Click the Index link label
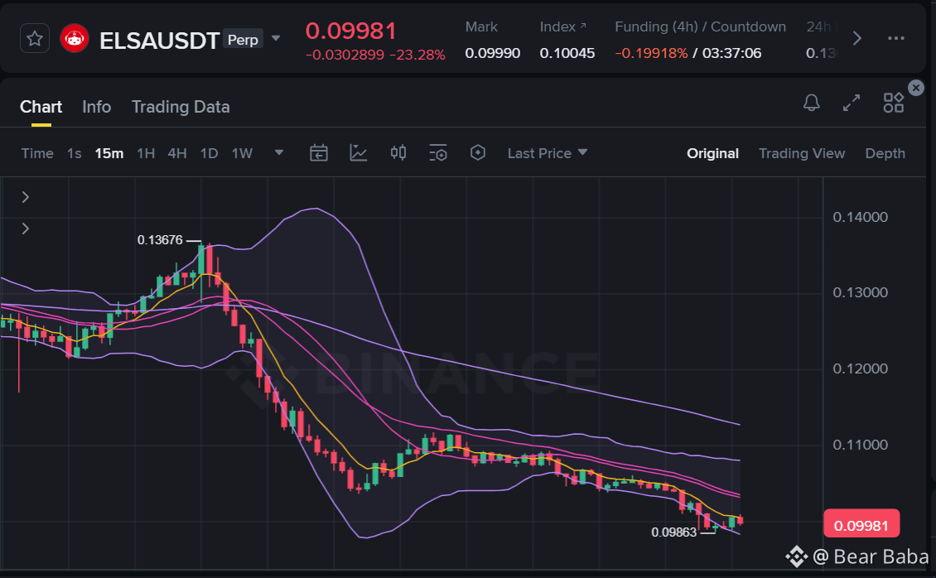936x578 pixels. (x=563, y=26)
